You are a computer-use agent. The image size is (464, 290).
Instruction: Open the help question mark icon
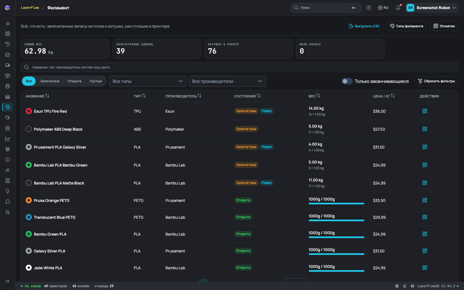point(369,8)
